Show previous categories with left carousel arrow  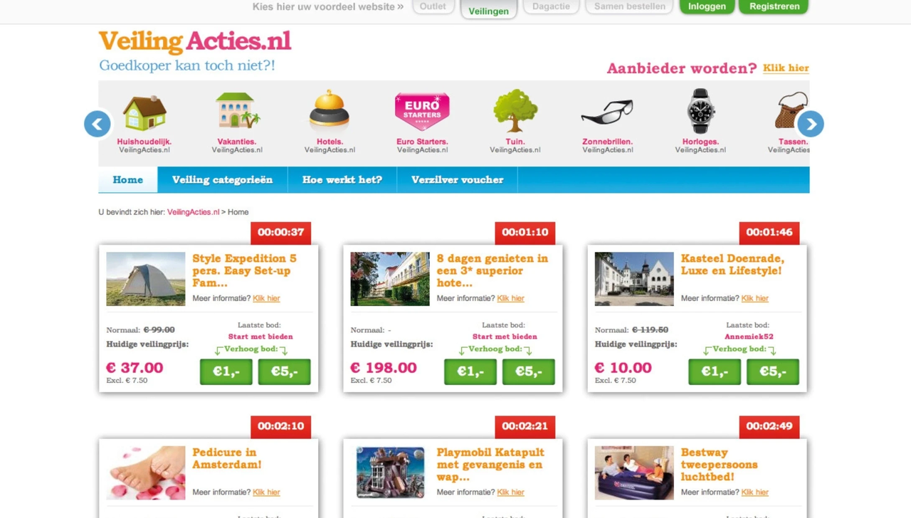[98, 124]
